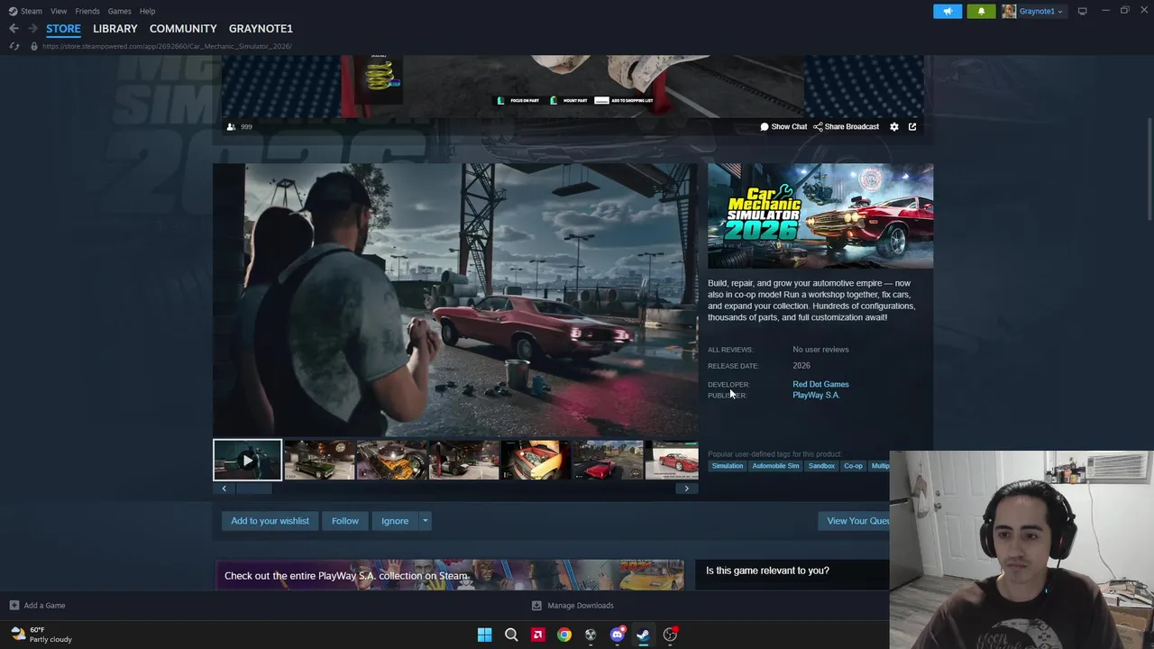
Task: Open the View menu
Action: (59, 11)
